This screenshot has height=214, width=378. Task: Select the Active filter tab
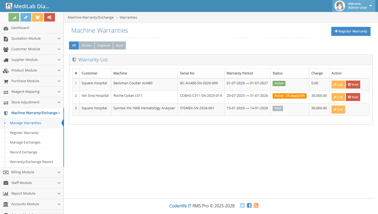(x=87, y=45)
